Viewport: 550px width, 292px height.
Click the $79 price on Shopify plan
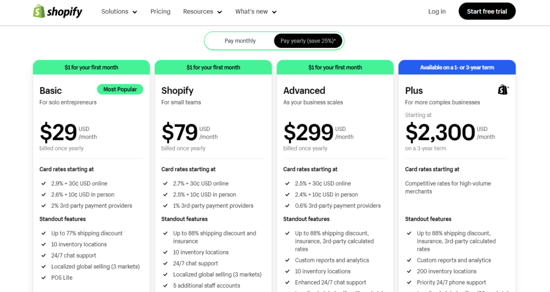click(179, 132)
